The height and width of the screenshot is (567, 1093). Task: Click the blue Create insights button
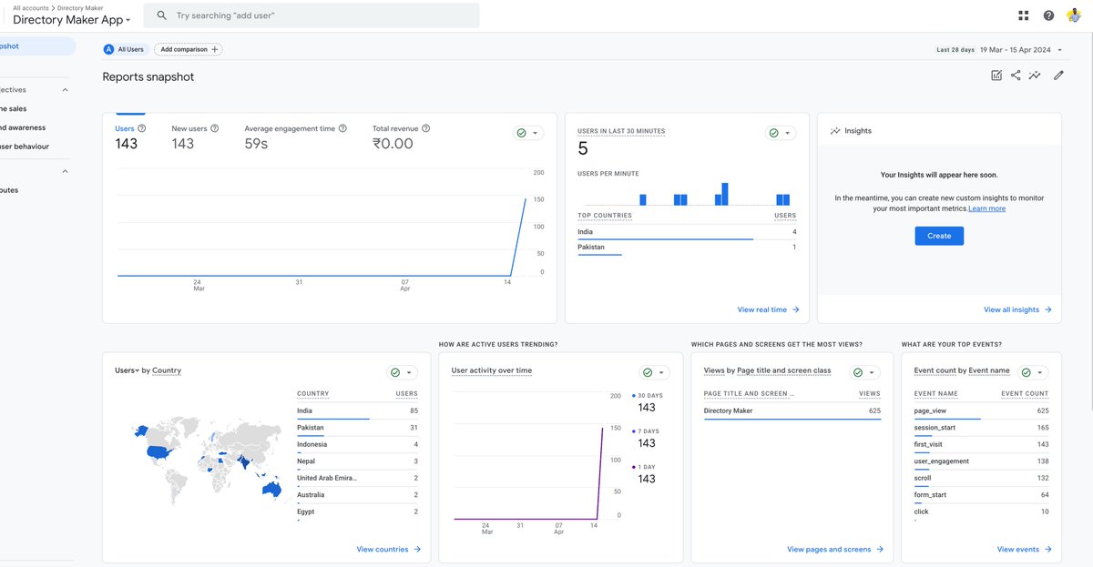(939, 236)
